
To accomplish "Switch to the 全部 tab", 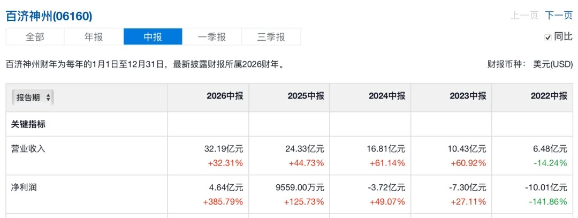I will [35, 37].
